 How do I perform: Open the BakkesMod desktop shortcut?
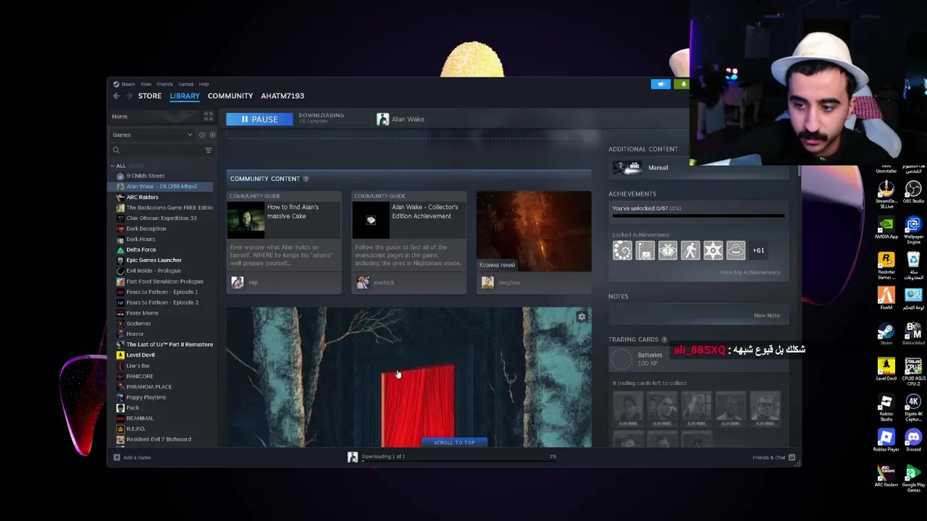tap(913, 333)
